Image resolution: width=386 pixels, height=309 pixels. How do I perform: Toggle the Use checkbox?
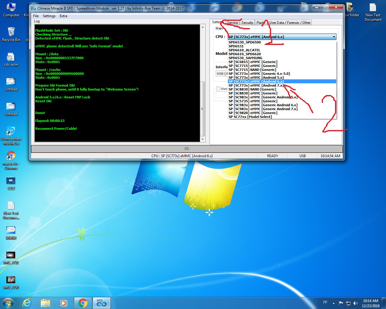pyautogui.click(x=218, y=89)
